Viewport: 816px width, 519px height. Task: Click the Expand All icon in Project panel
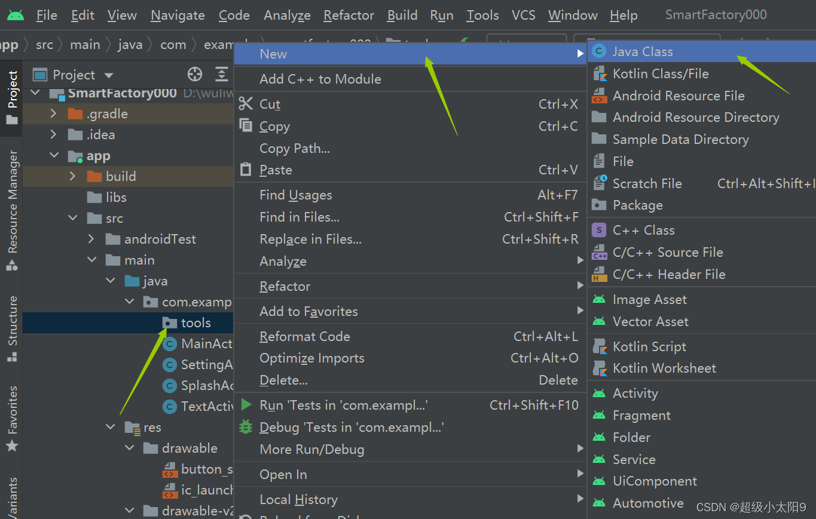pyautogui.click(x=222, y=75)
